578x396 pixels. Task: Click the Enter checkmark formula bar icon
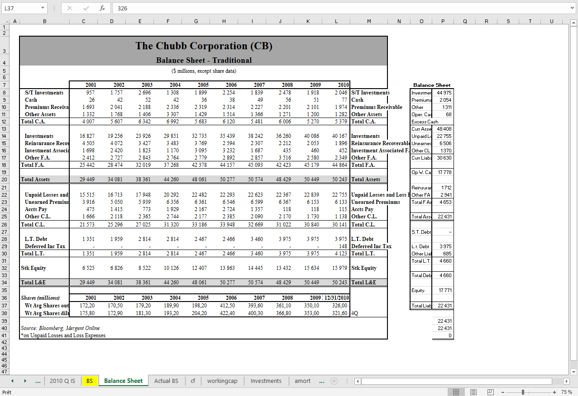pyautogui.click(x=86, y=8)
